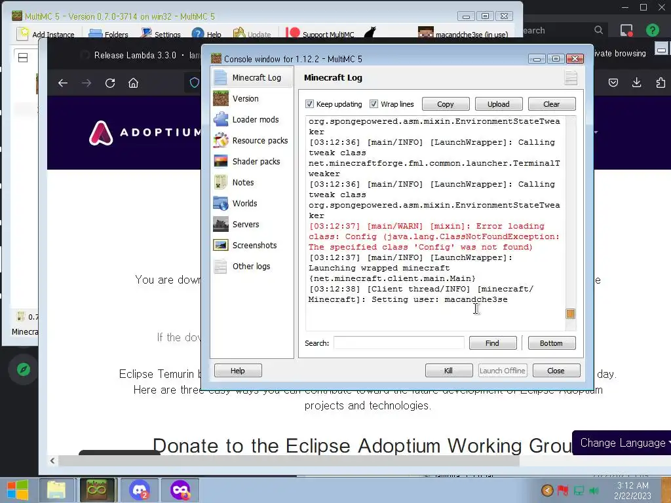Open browser extensions puzzle icon

tap(661, 83)
